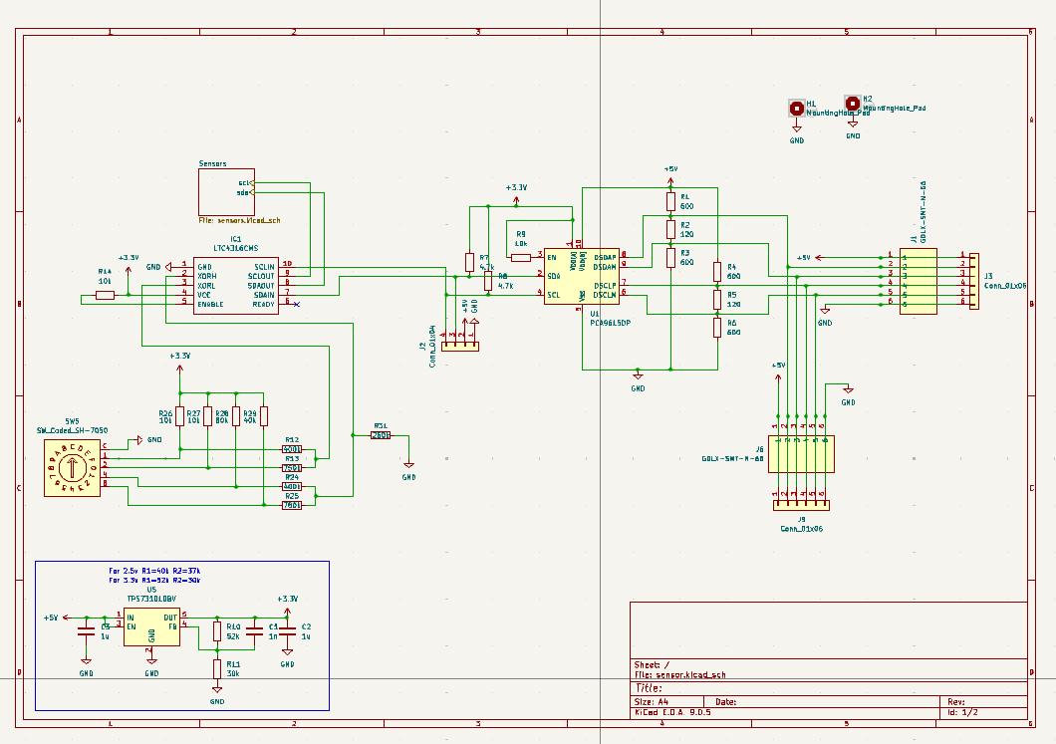
Task: Select resistor R7 4.7k symbol
Action: 469,262
